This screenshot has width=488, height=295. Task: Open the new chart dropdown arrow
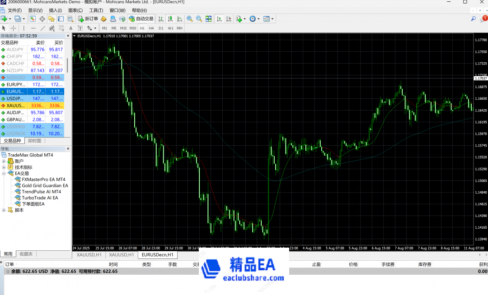(10, 19)
